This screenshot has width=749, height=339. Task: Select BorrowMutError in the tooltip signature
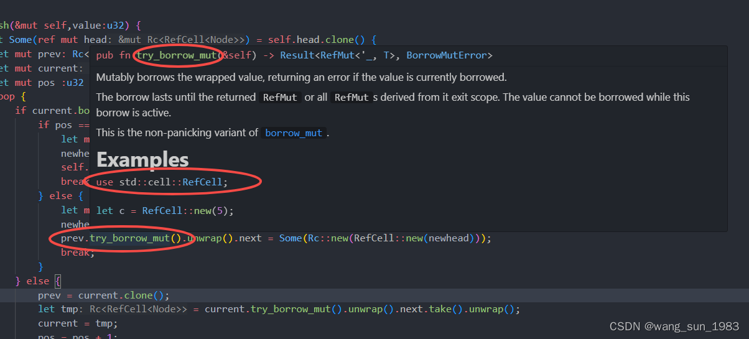(446, 55)
